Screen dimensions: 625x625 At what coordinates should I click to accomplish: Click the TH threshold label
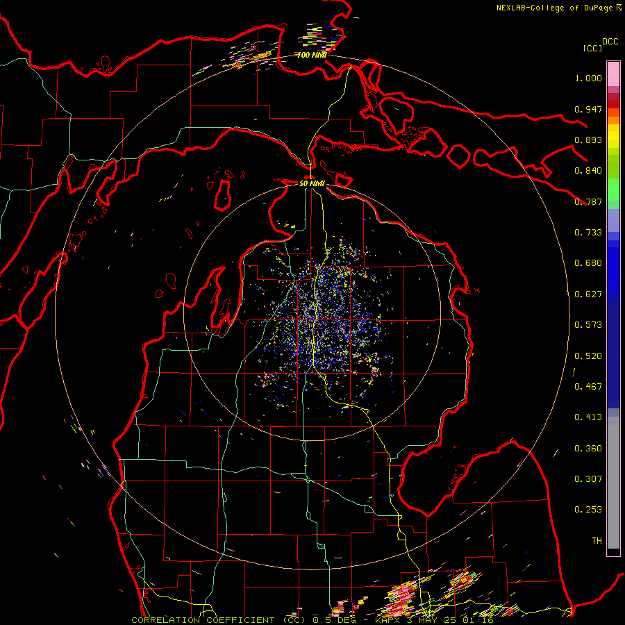[x=597, y=541]
